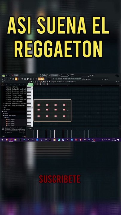Click the green corner above the piano keyboard

coord(30,85)
